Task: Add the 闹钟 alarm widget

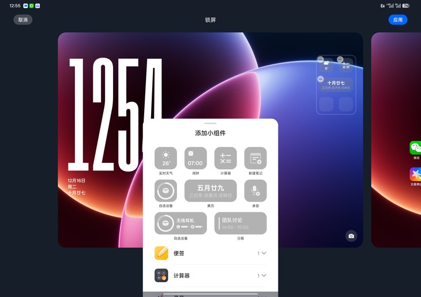Action: pos(196,158)
